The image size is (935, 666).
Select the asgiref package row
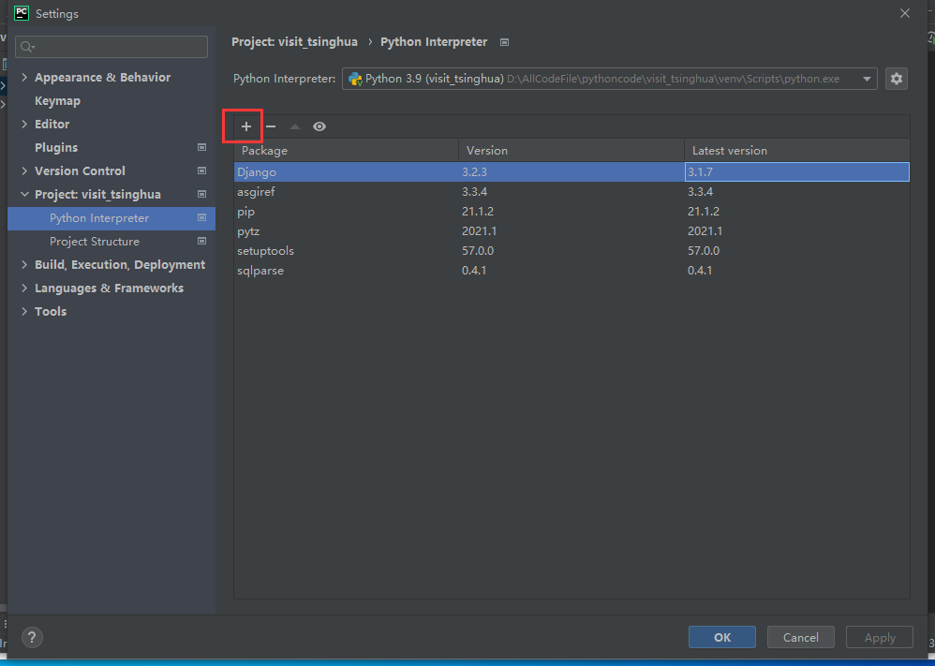coord(571,191)
